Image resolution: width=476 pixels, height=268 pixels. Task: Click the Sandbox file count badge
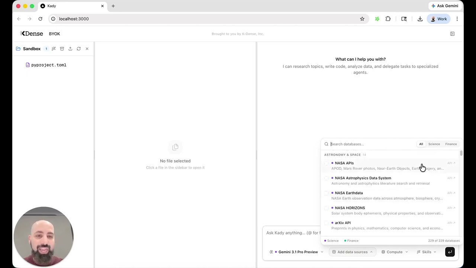click(46, 49)
